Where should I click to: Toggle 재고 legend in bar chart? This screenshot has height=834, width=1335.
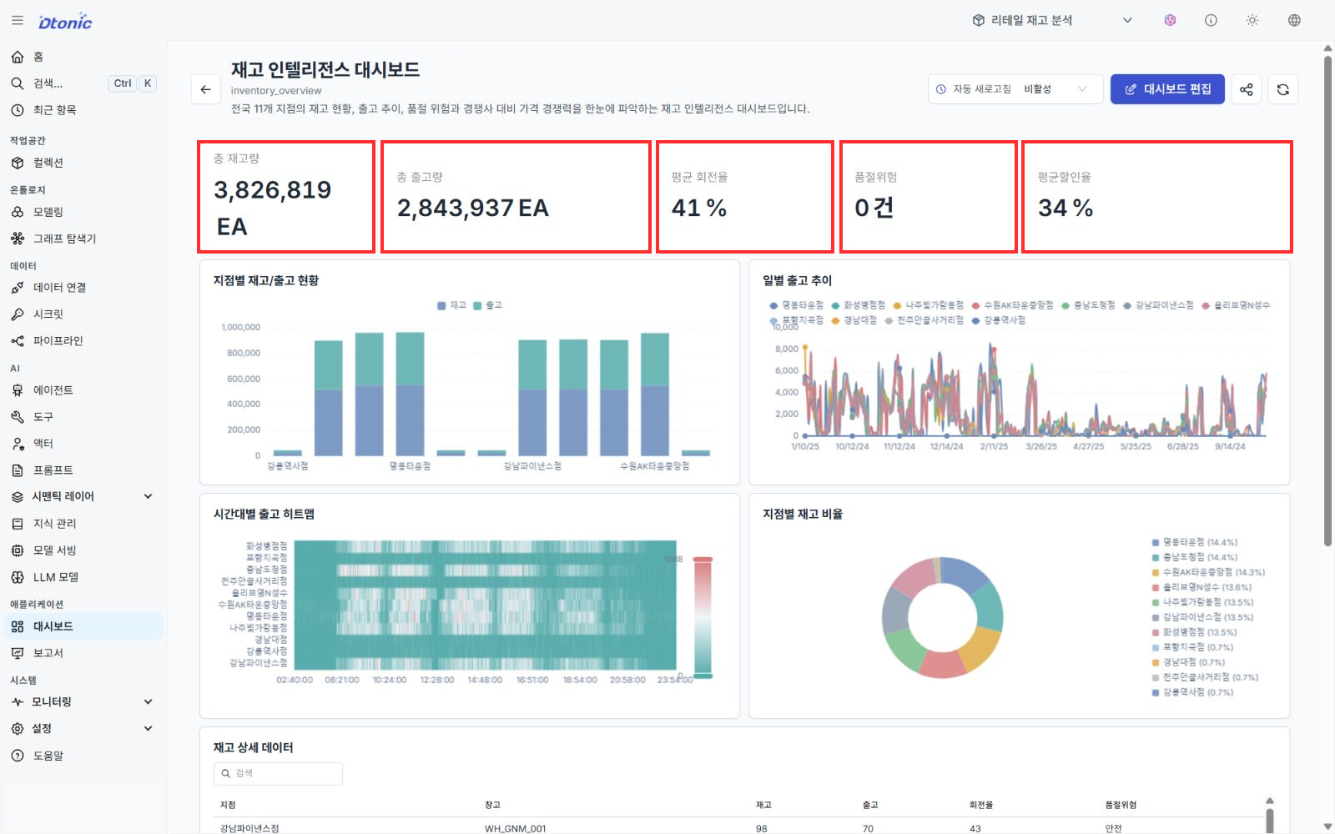point(451,305)
